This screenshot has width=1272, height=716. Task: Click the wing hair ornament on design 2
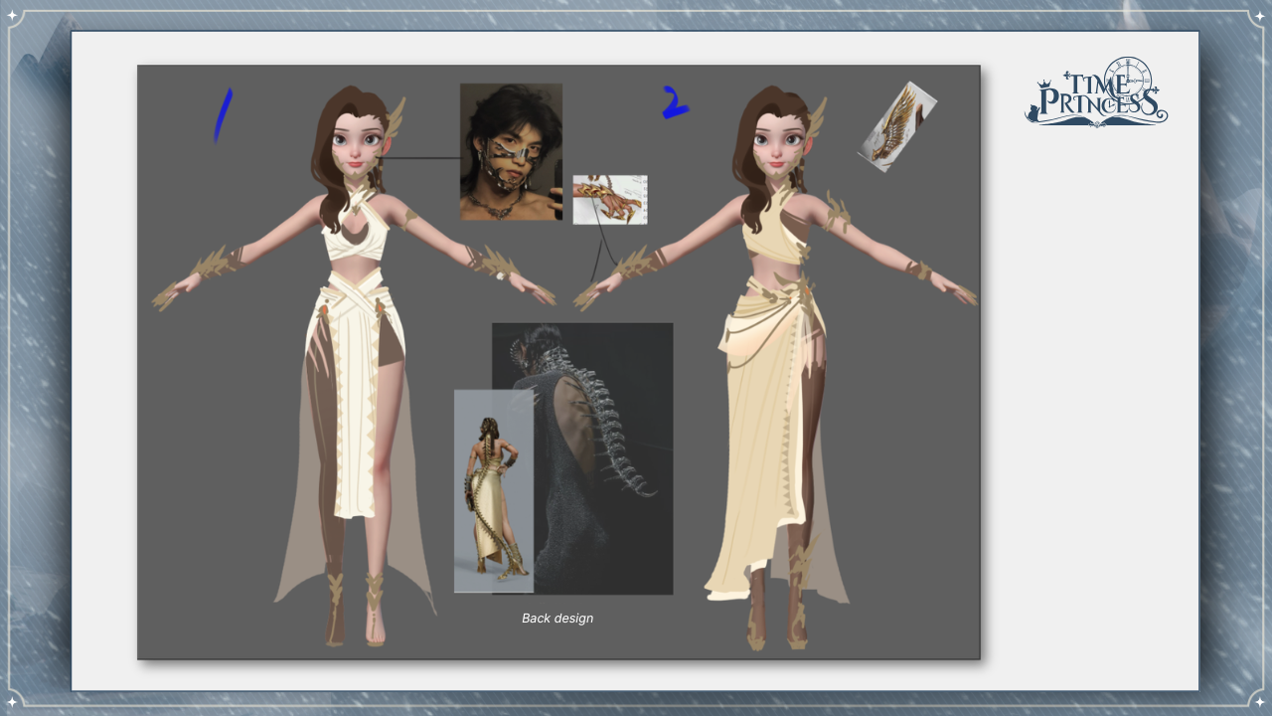pyautogui.click(x=817, y=117)
